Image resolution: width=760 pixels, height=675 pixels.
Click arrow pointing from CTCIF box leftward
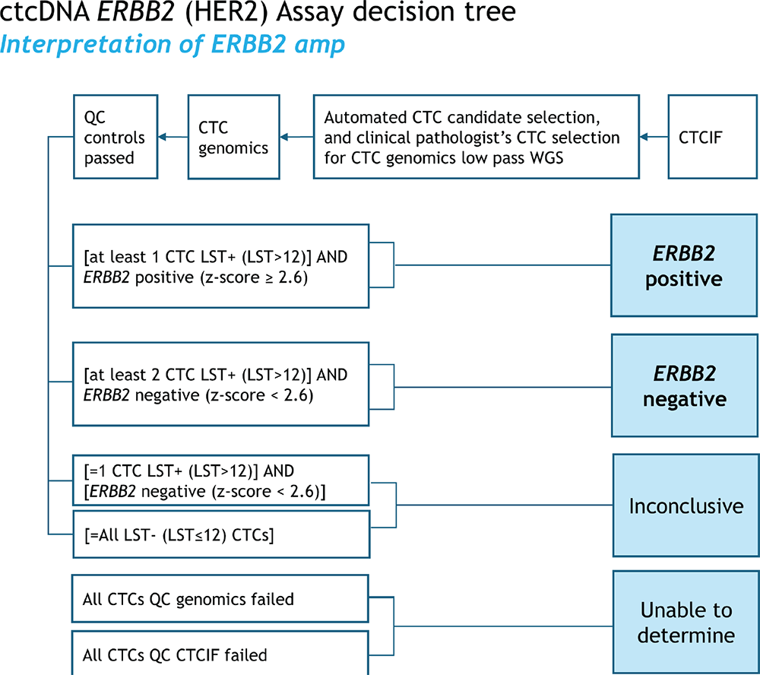coord(654,138)
